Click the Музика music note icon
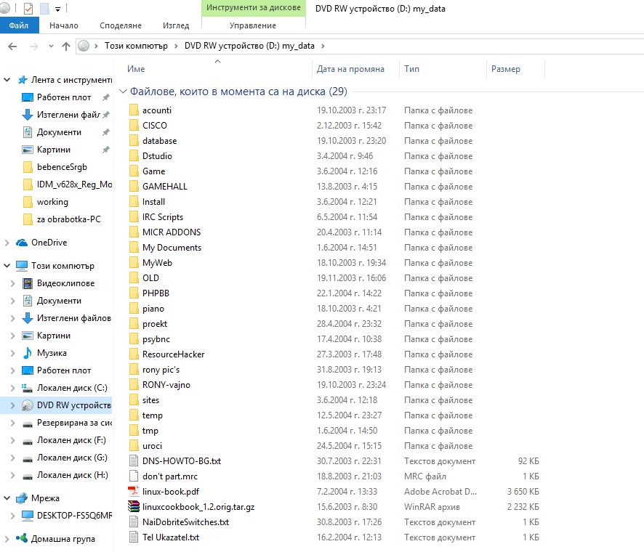The width and height of the screenshot is (644, 552). [28, 353]
